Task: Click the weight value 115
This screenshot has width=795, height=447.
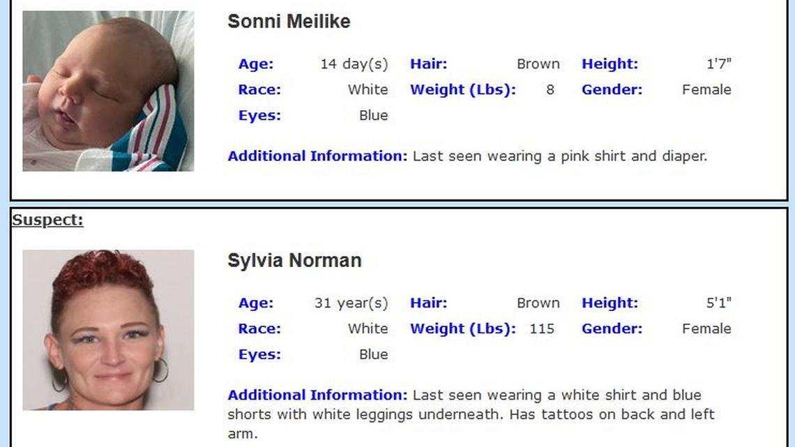Action: coord(542,329)
